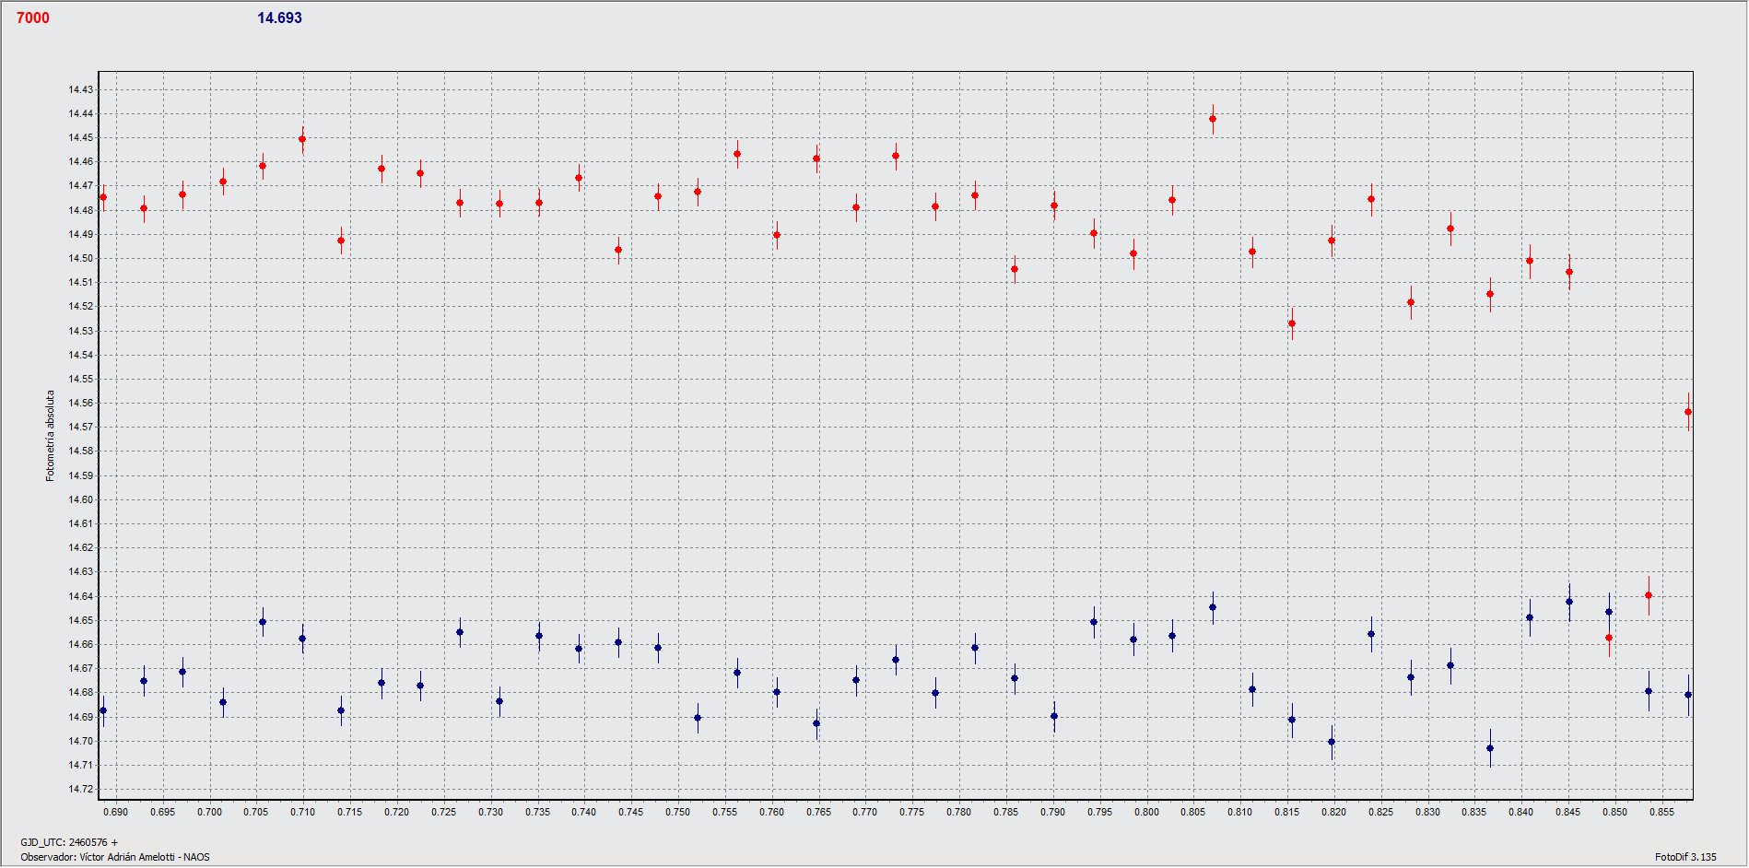1749x868 pixels.
Task: Select the brightest red point near 14.44
Action: point(1213,119)
